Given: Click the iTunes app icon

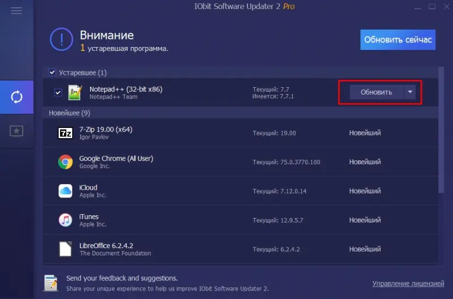Looking at the screenshot, I should (x=65, y=220).
